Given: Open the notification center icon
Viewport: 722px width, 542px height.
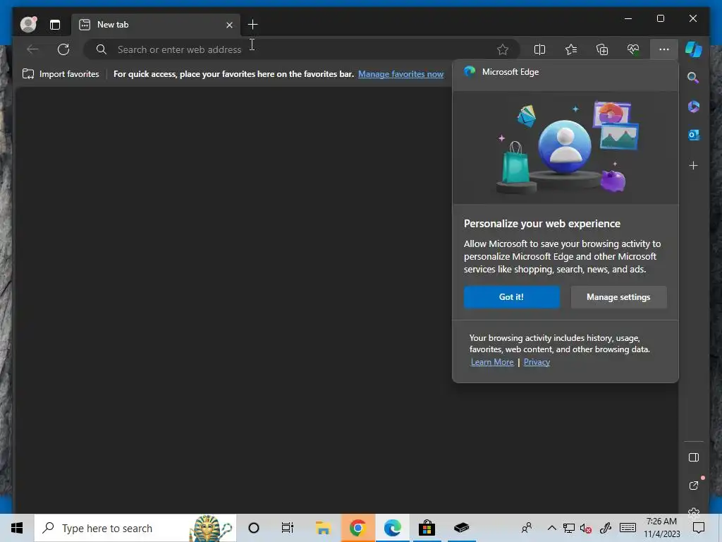Looking at the screenshot, I should coord(699,528).
